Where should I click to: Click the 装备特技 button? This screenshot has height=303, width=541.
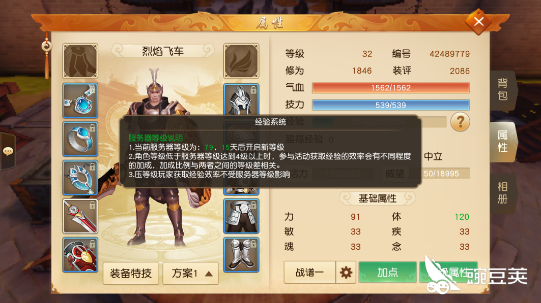(x=131, y=274)
